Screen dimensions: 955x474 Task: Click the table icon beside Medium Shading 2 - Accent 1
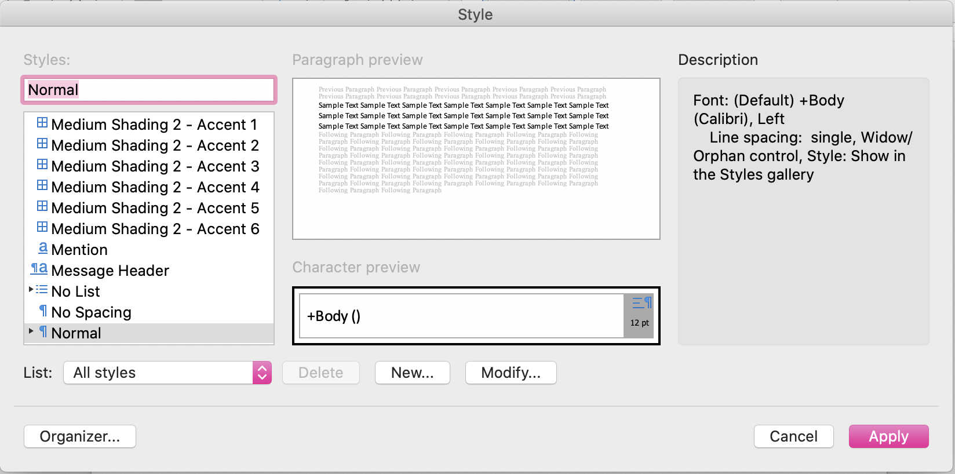42,123
